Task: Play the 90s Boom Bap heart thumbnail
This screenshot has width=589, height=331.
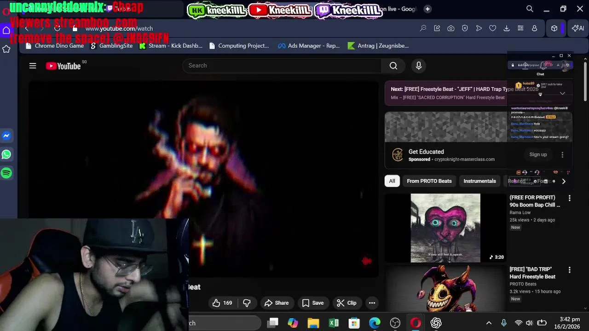Action: tap(445, 228)
